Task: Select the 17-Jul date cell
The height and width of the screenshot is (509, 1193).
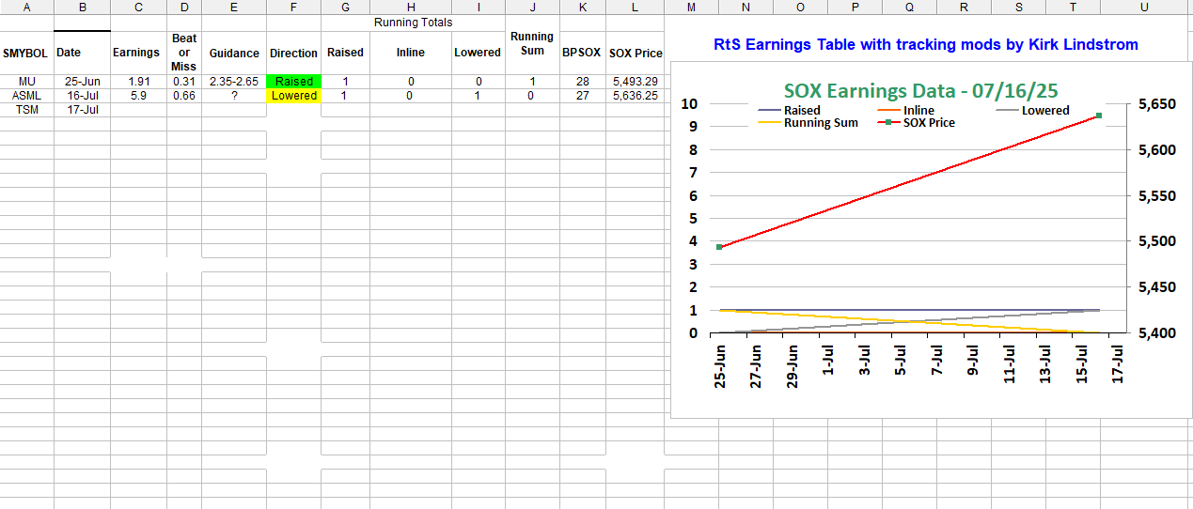Action: (82, 110)
